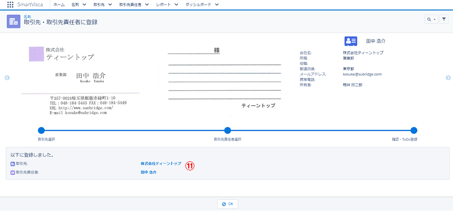453x211 pixels.
Task: Click the kosuke@subridge.com email value
Action: (362, 74)
